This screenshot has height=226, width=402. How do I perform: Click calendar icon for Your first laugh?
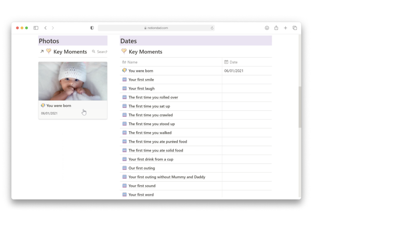[x=124, y=88]
